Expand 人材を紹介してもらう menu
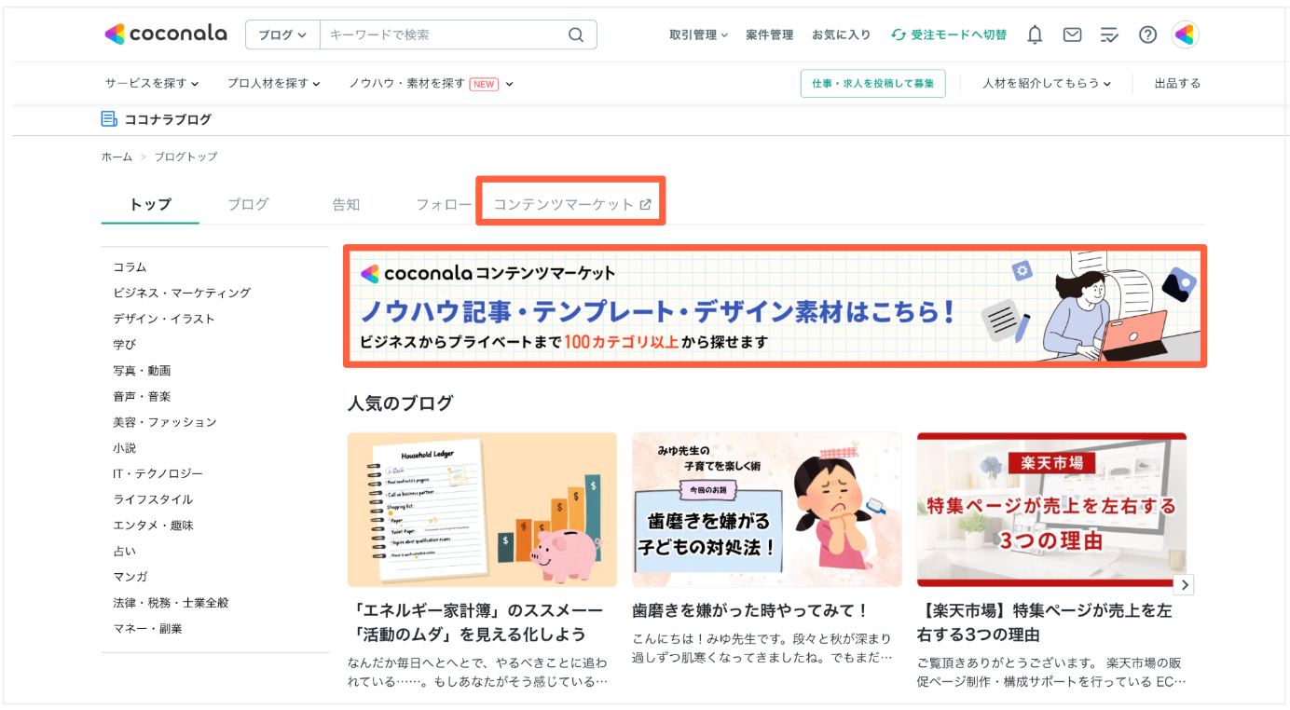1290x710 pixels. click(x=1047, y=84)
